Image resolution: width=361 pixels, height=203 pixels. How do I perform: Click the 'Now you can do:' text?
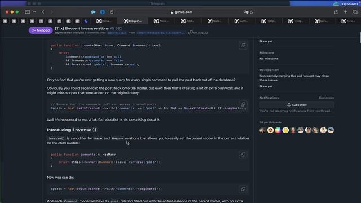(x=60, y=178)
